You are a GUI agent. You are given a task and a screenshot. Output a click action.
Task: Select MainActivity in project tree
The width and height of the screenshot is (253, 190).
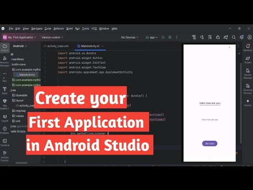tap(26, 75)
